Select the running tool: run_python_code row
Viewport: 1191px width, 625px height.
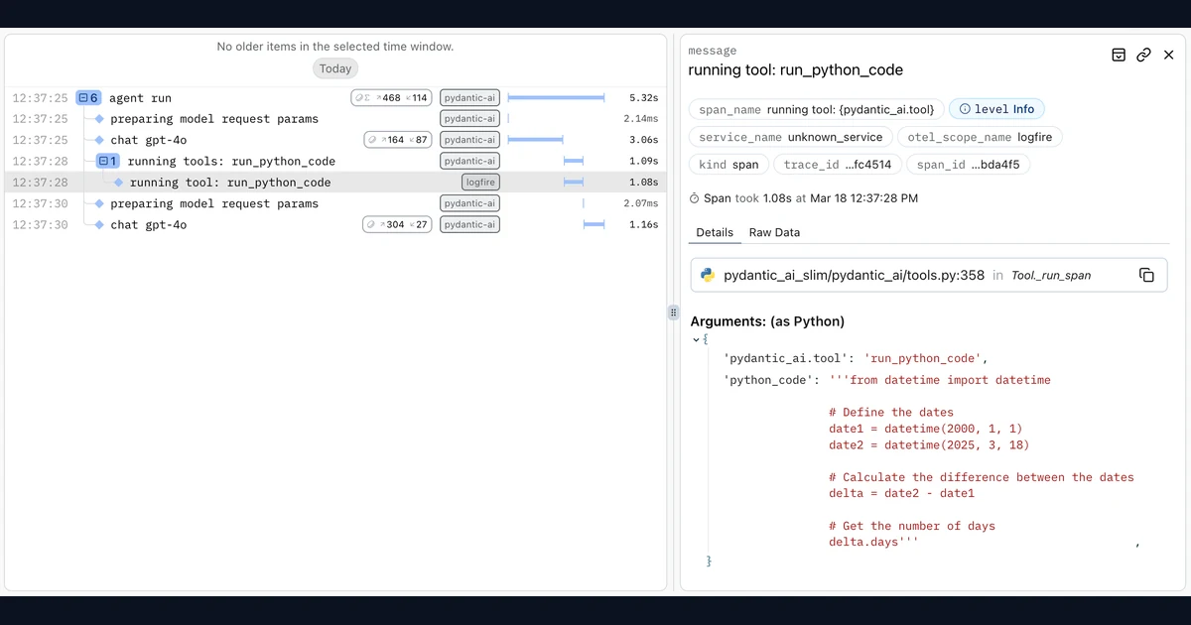[x=335, y=183]
